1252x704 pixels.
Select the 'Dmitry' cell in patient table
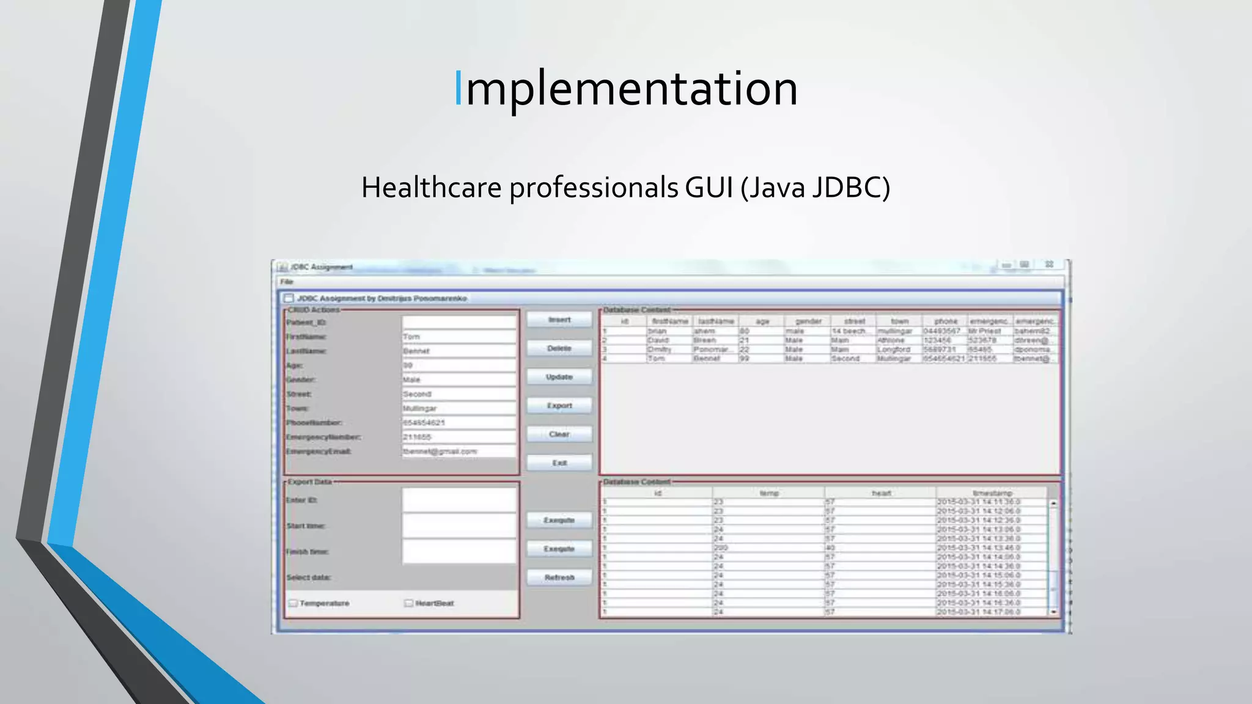pyautogui.click(x=670, y=350)
